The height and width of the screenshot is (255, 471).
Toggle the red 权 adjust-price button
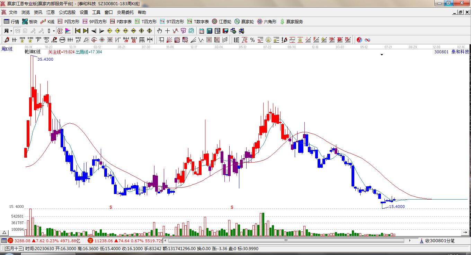(60, 31)
